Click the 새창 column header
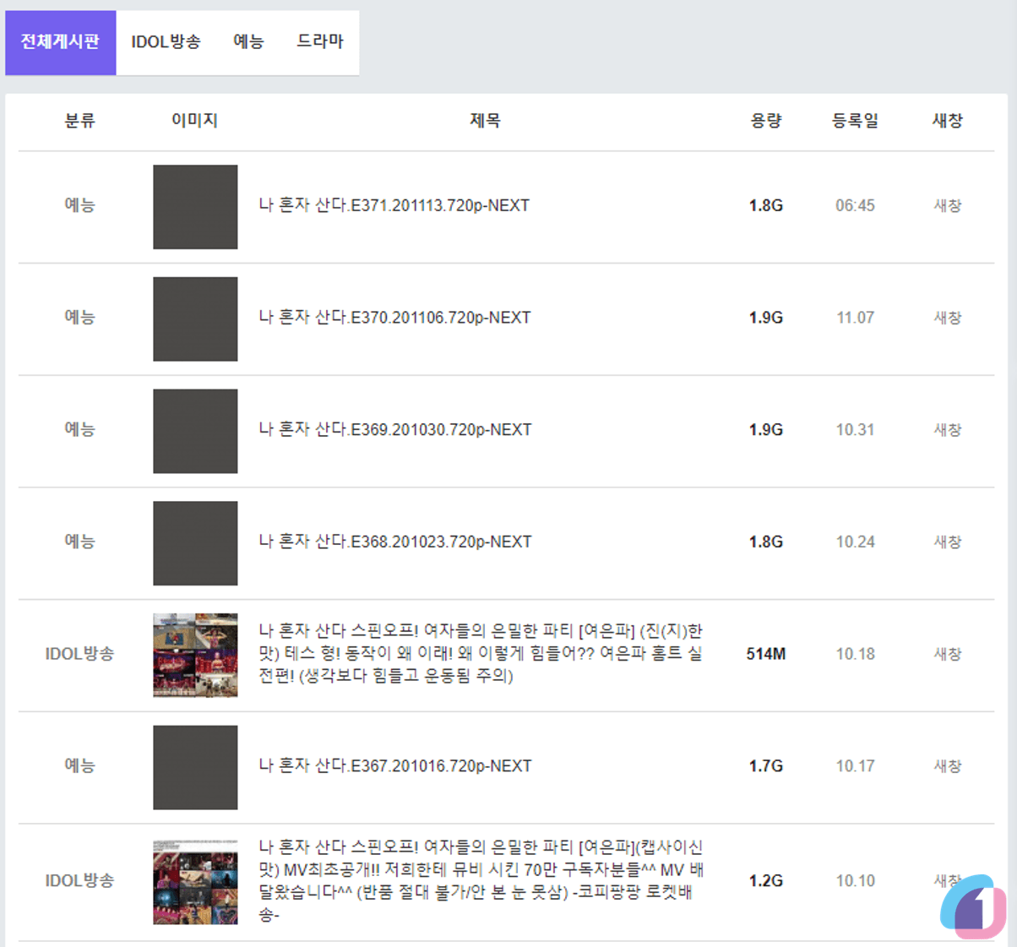 click(x=948, y=121)
